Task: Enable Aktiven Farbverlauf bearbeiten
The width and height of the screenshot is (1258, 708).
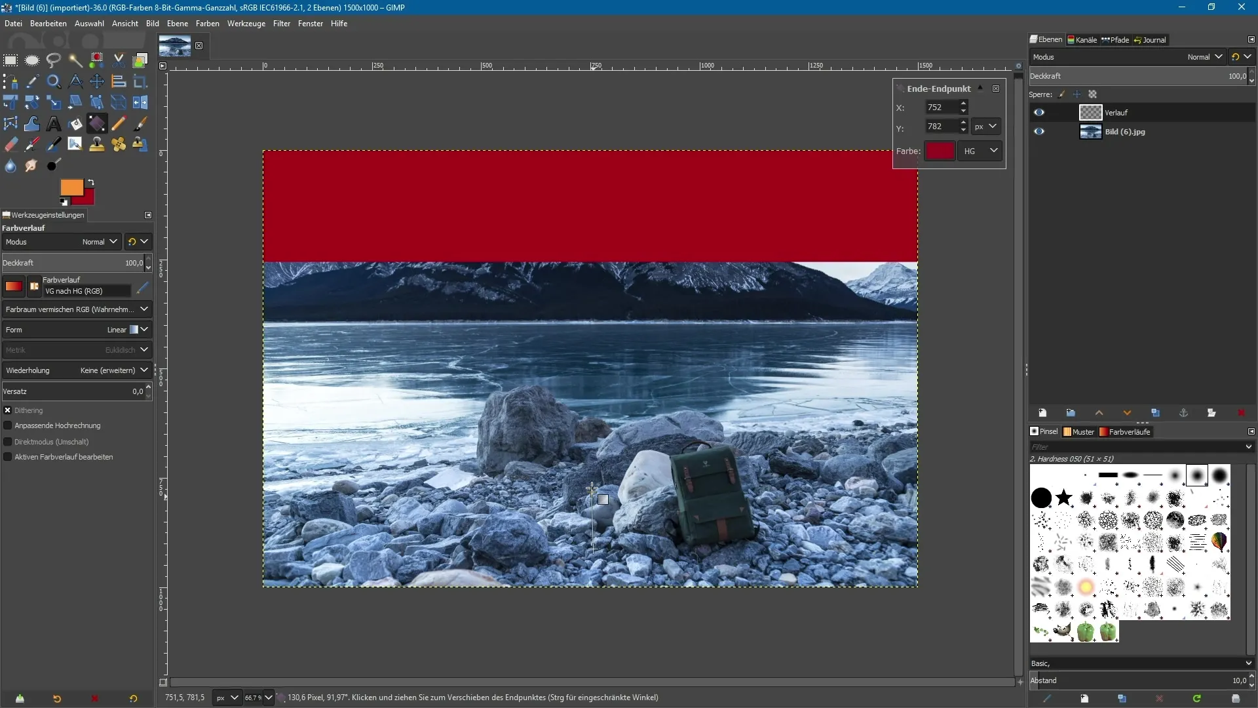Action: [8, 457]
